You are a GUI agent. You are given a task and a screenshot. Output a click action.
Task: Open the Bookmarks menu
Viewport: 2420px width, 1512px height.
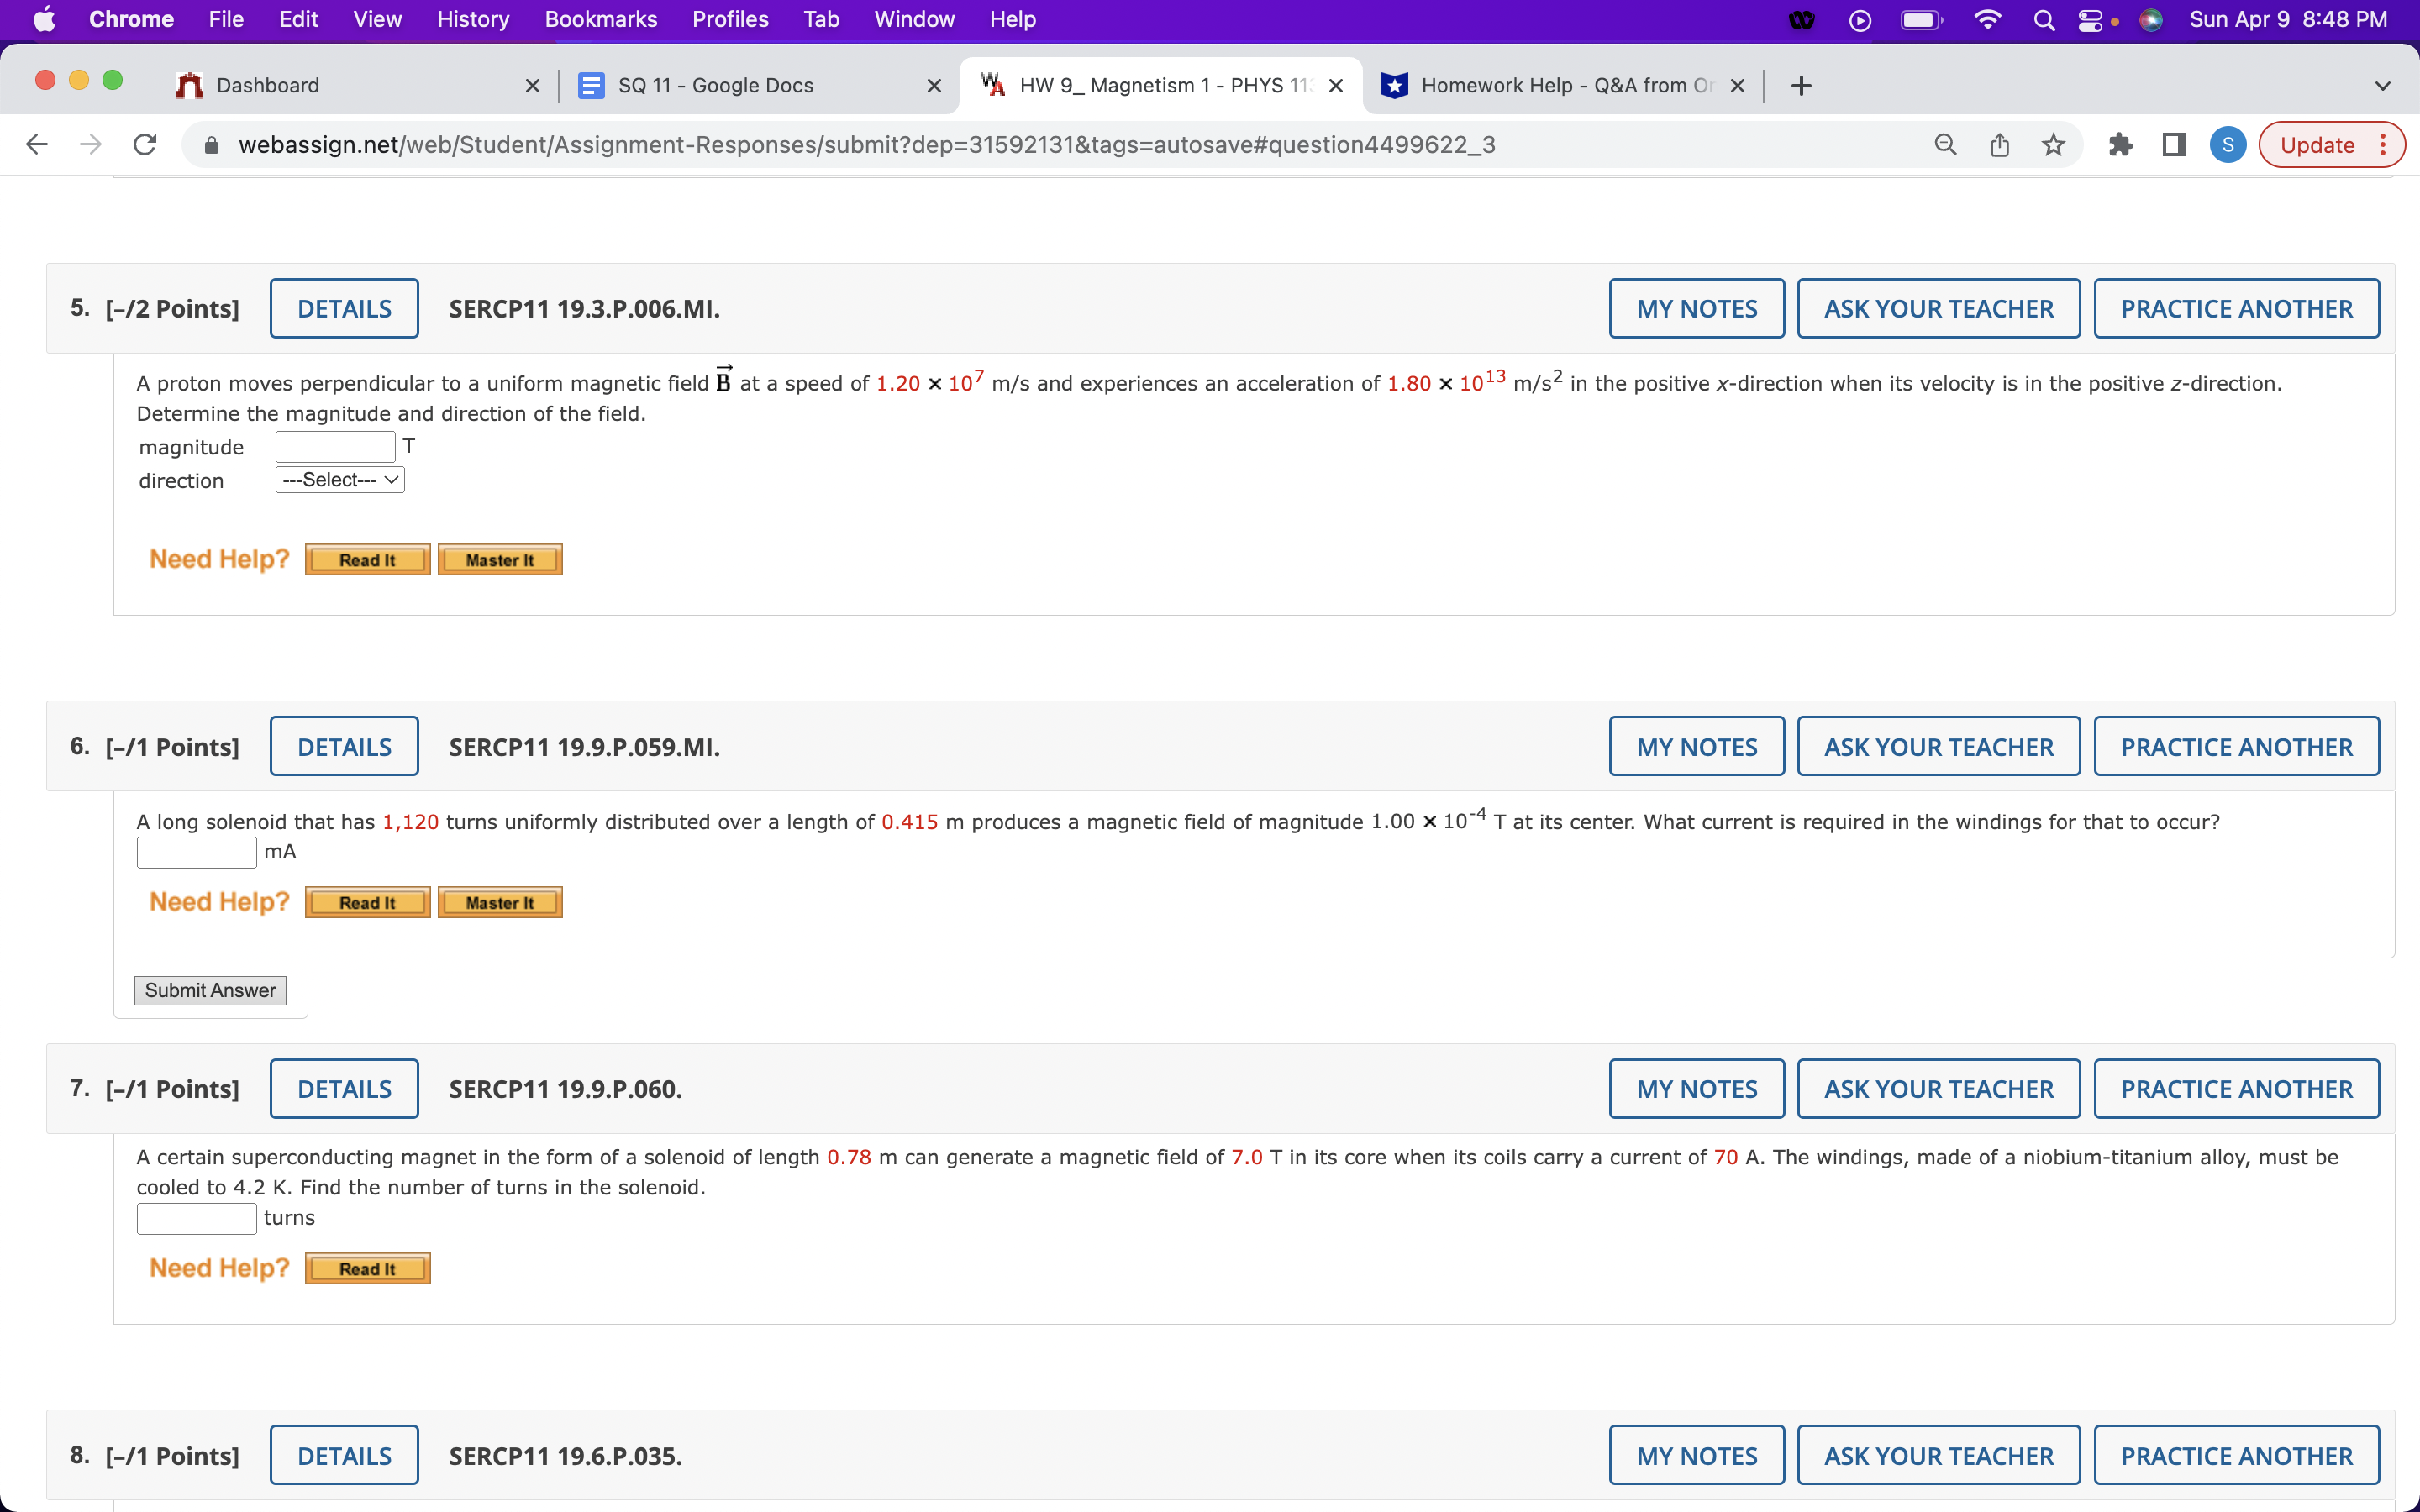click(x=600, y=19)
